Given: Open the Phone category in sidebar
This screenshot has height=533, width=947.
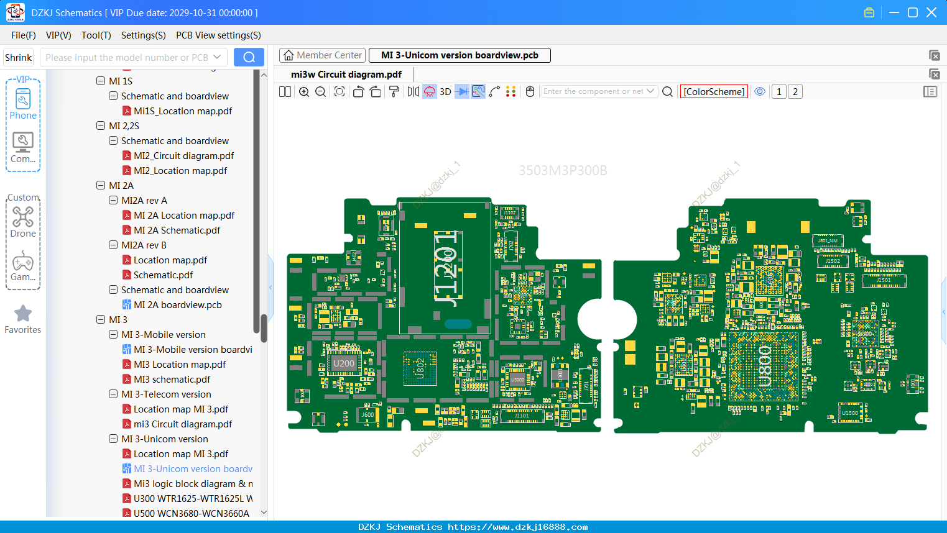Looking at the screenshot, I should pyautogui.click(x=23, y=104).
